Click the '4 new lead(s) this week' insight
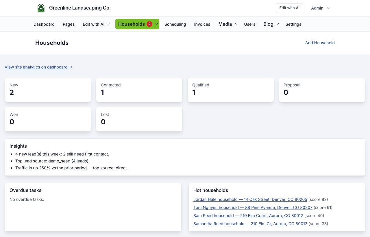 62,154
